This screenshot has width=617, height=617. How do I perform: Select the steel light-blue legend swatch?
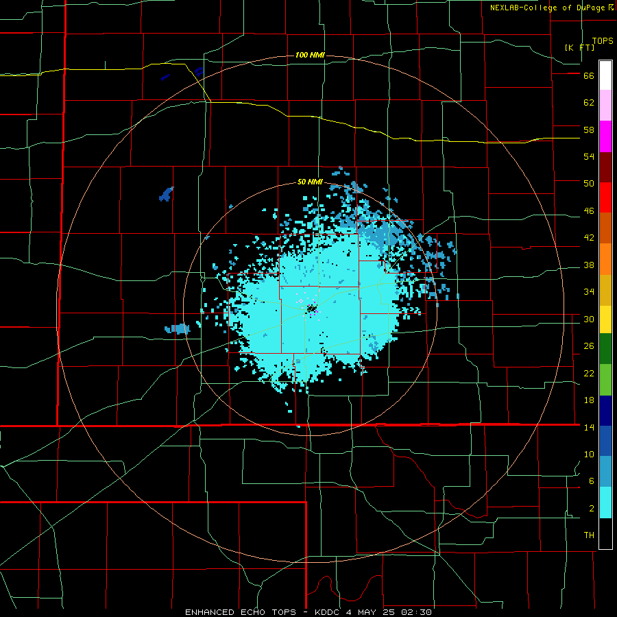point(605,472)
